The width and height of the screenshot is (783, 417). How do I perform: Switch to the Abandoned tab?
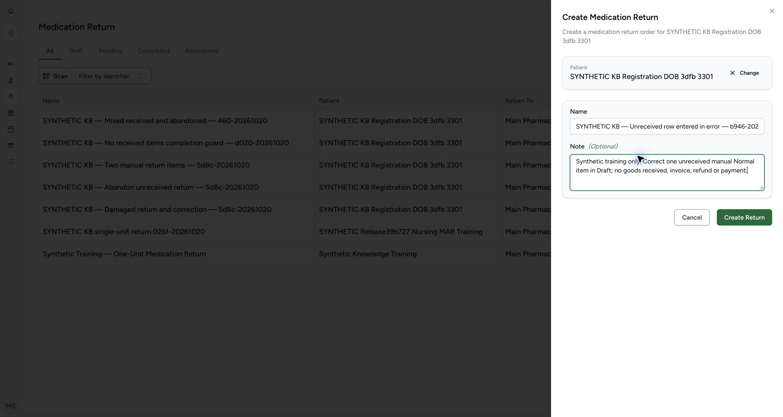pyautogui.click(x=202, y=51)
